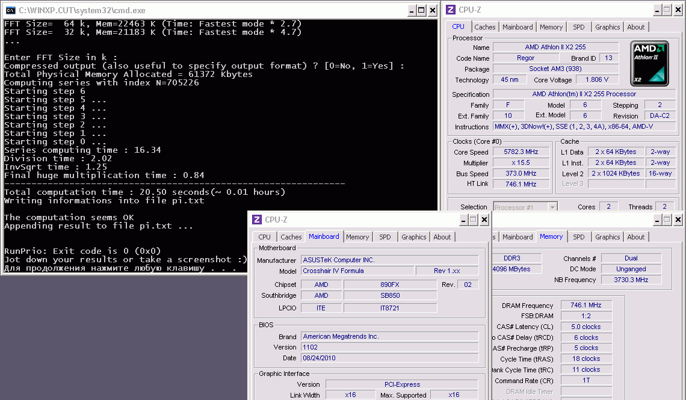This screenshot has width=686, height=400.
Task: Click the chipset value '890FX'
Action: coord(390,285)
